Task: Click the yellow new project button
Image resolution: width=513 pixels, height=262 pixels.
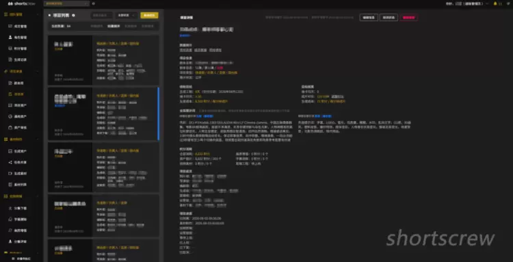Action: click(149, 15)
